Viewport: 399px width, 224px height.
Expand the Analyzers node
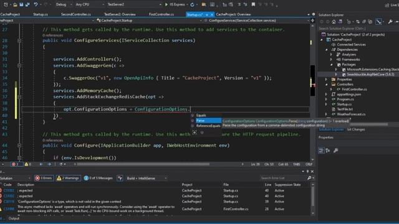coord(331,55)
